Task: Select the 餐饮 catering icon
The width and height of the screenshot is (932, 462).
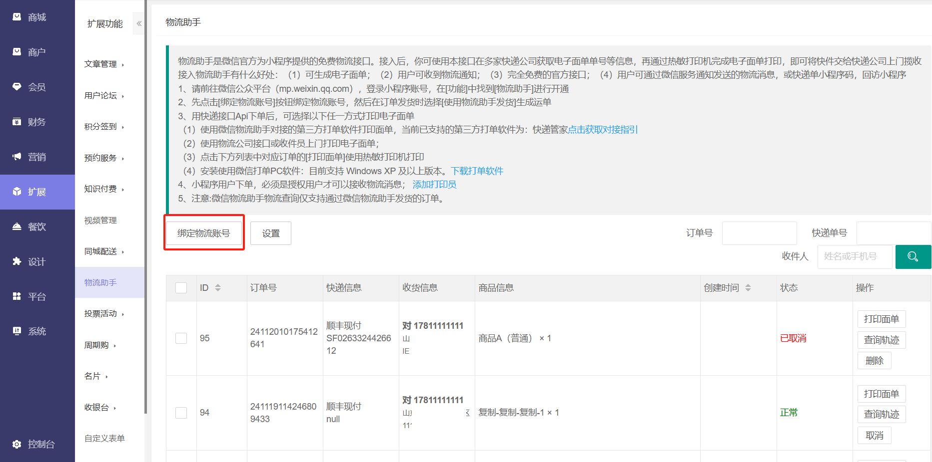Action: click(17, 227)
